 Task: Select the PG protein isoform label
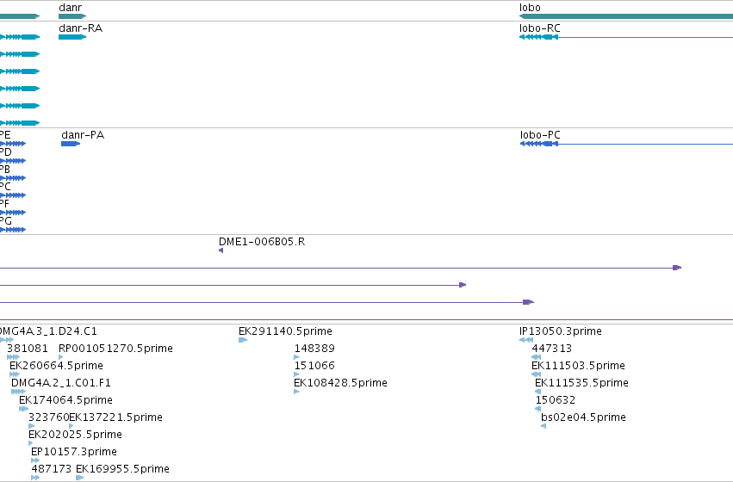[6, 221]
